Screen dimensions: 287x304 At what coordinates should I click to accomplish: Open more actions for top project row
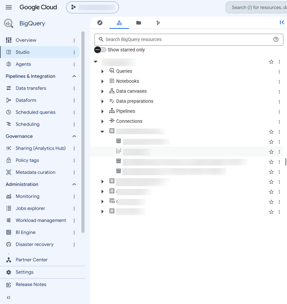click(279, 62)
